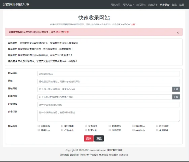
Task: Expand the 网站大全 dropdown menu
Action: pyautogui.click(x=128, y=5)
